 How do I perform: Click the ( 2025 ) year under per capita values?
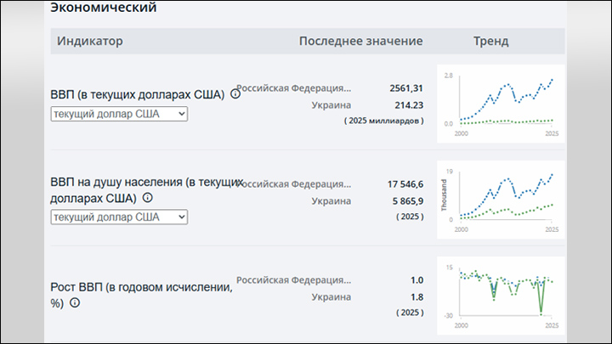click(x=410, y=217)
